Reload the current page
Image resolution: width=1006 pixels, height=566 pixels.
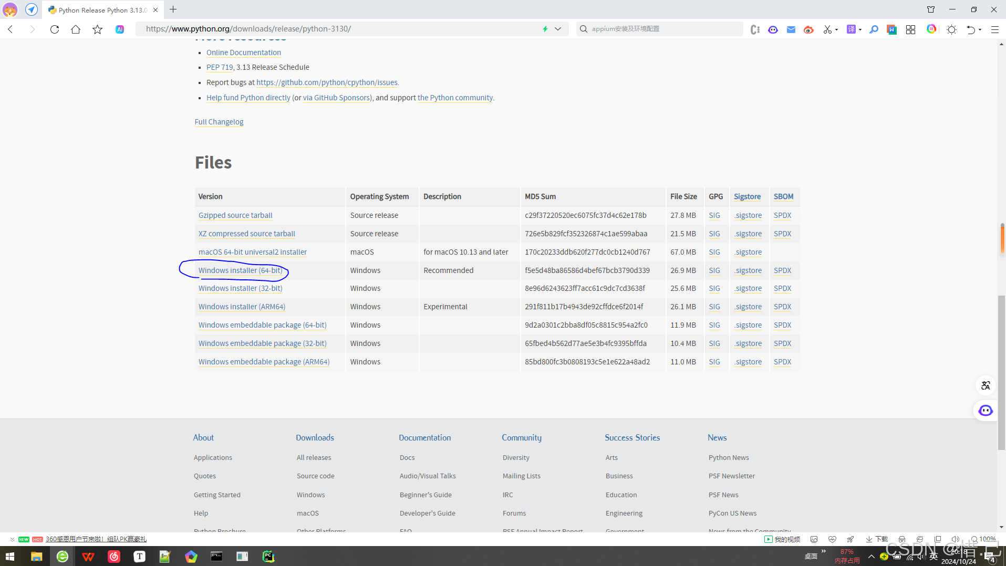tap(55, 29)
